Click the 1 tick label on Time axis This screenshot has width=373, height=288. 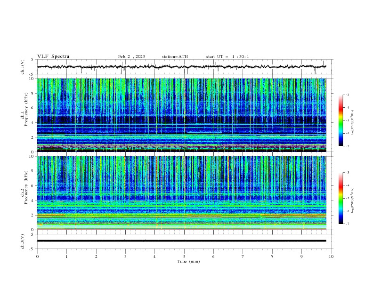pyautogui.click(x=67, y=256)
